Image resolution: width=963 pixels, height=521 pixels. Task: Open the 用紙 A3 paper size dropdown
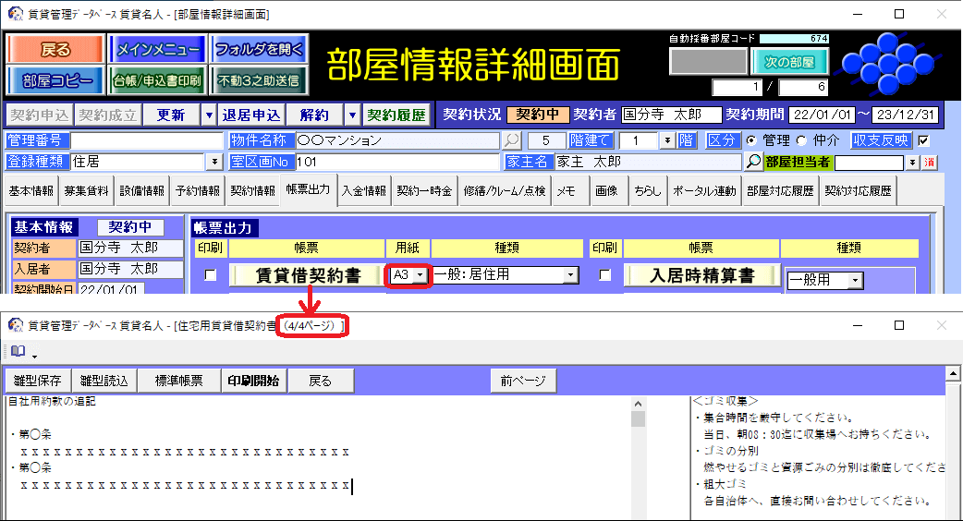pos(421,275)
